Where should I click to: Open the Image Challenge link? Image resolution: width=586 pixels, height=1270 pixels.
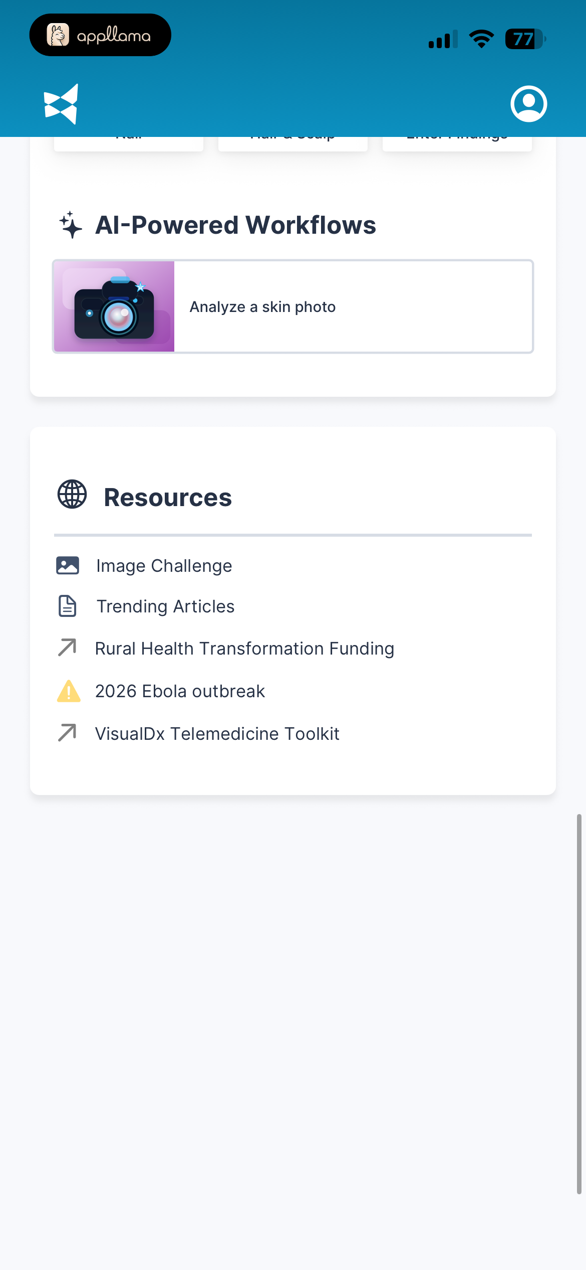point(164,566)
